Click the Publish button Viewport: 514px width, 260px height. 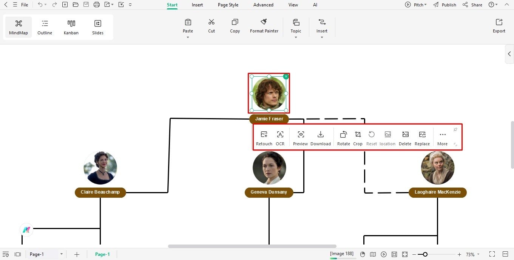pos(445,5)
